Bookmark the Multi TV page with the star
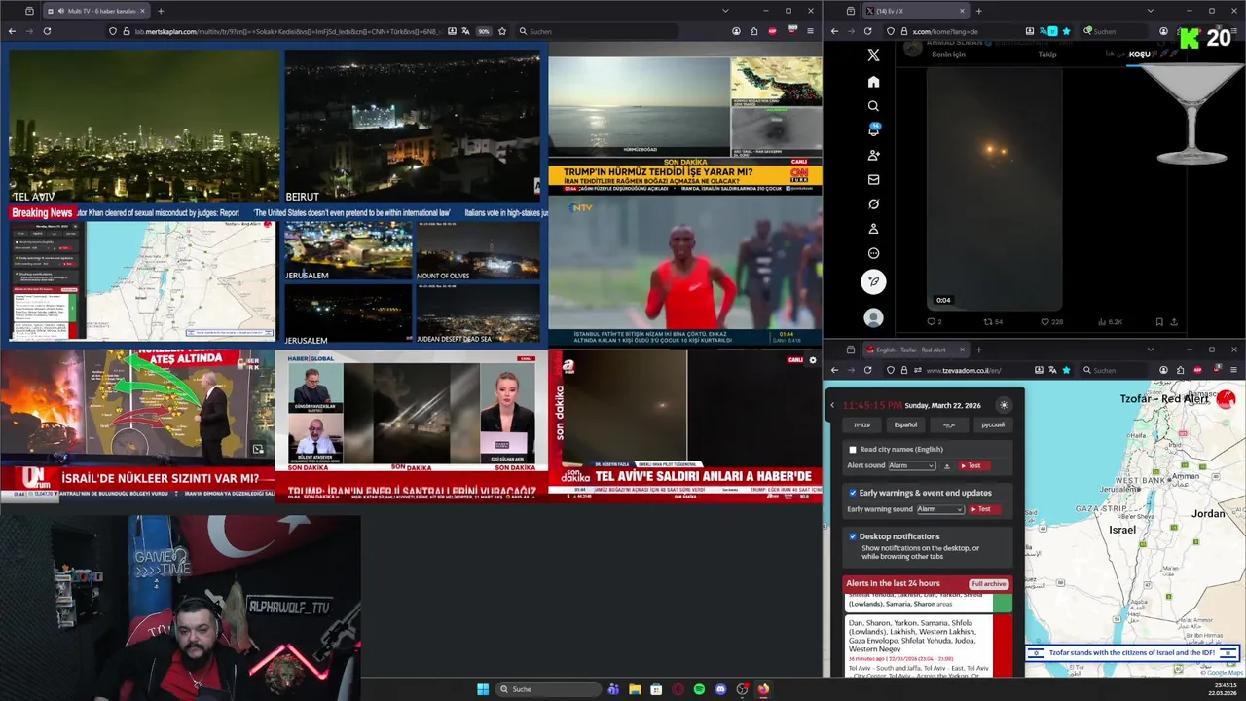 coord(502,31)
